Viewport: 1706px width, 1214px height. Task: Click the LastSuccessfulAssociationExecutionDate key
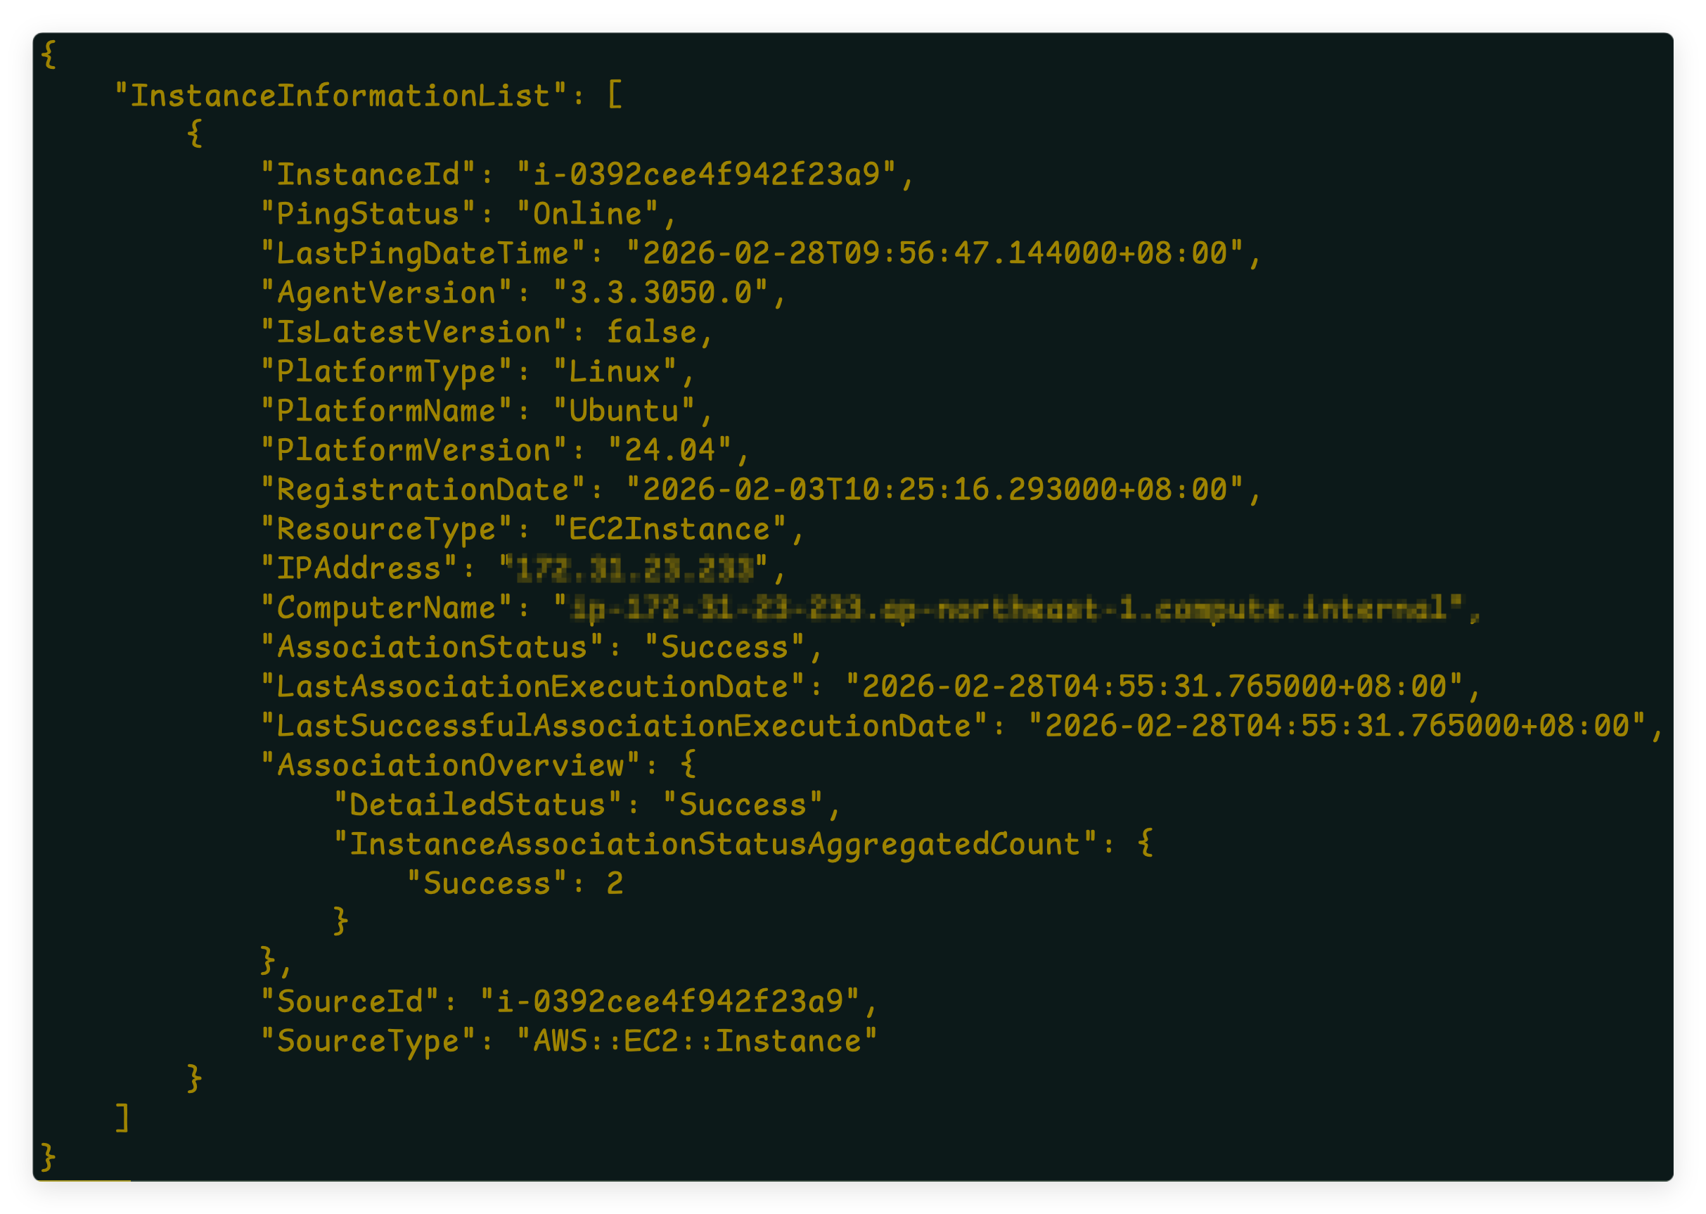click(x=624, y=726)
